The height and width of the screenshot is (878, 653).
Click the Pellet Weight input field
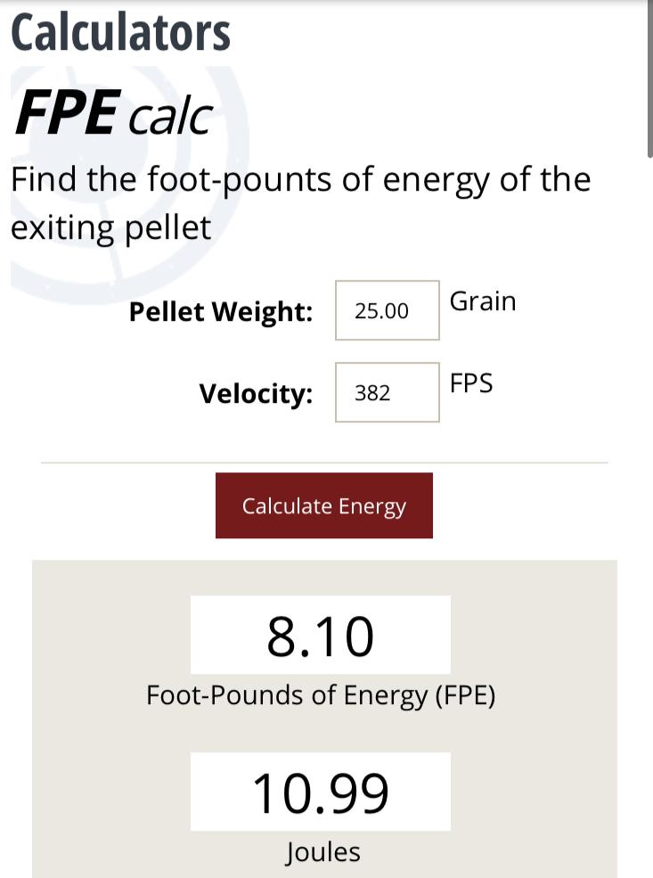387,310
